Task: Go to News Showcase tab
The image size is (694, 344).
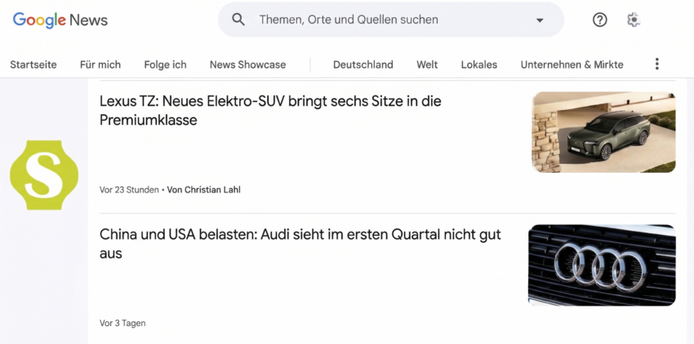Action: pos(248,64)
